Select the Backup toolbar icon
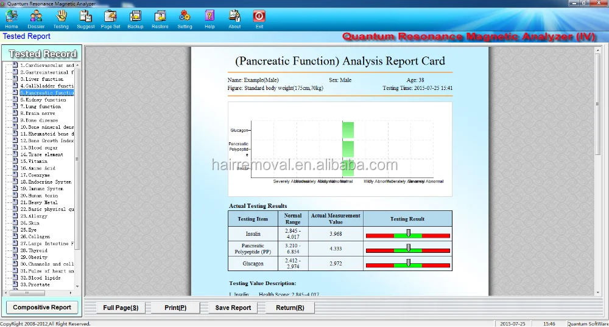 click(x=136, y=19)
